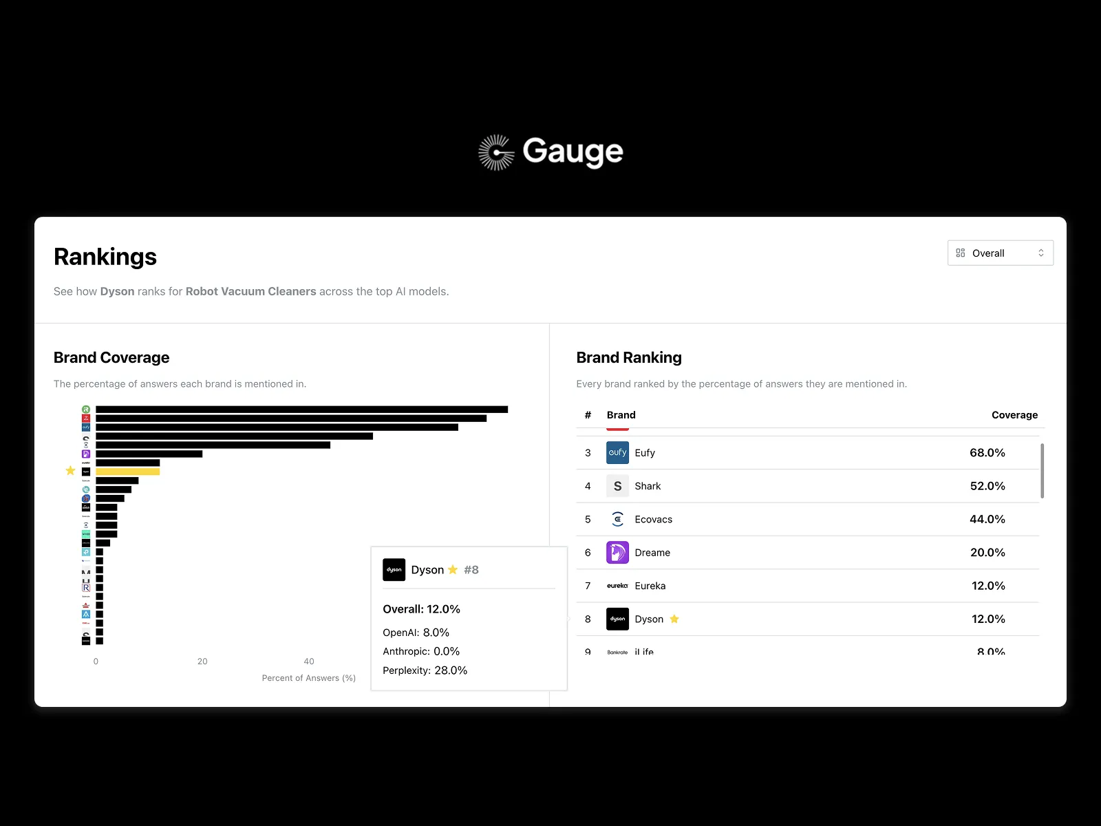1101x826 pixels.
Task: Click the Dyson logo in the tooltip card
Action: click(x=394, y=570)
